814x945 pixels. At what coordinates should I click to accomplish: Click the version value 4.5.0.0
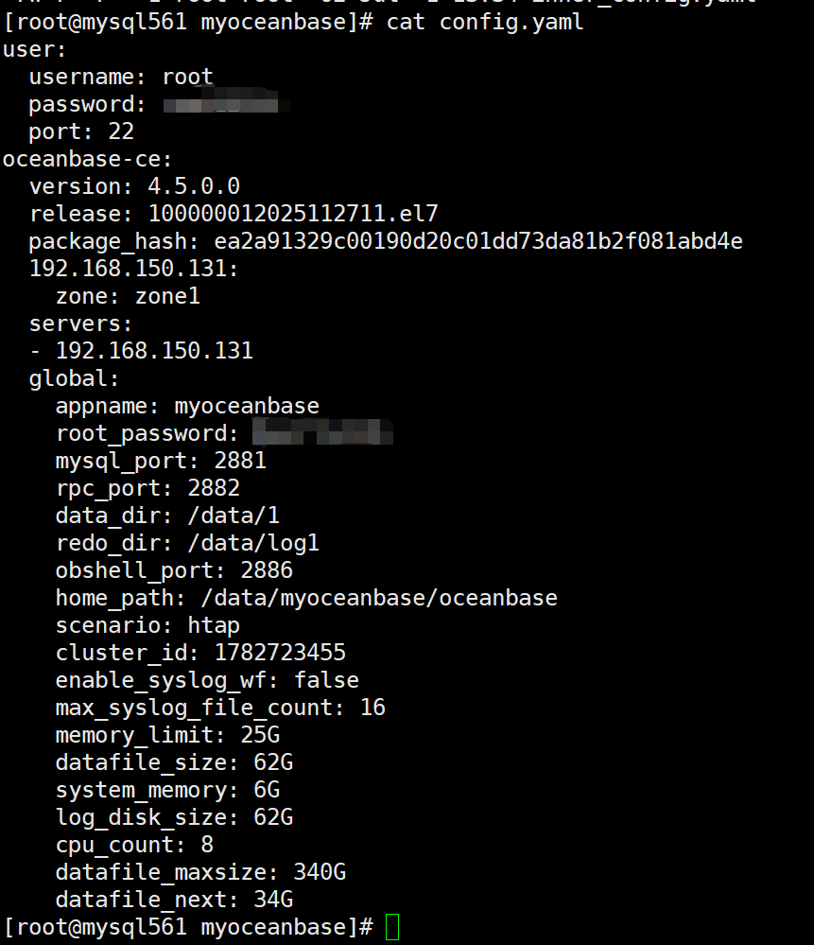coord(194,186)
